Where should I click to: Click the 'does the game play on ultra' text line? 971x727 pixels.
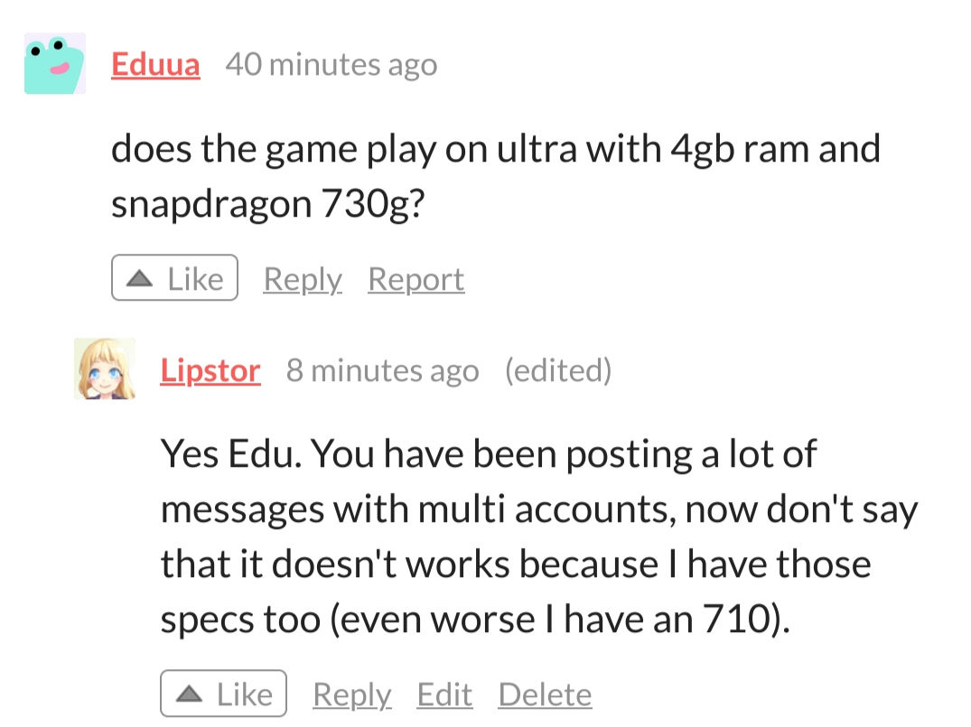pos(495,149)
